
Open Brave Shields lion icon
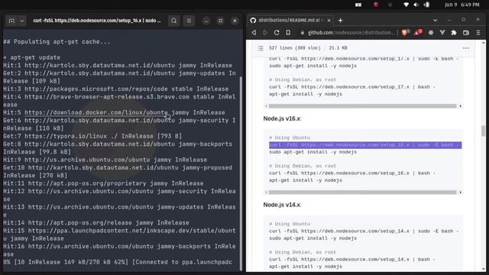coord(405,32)
